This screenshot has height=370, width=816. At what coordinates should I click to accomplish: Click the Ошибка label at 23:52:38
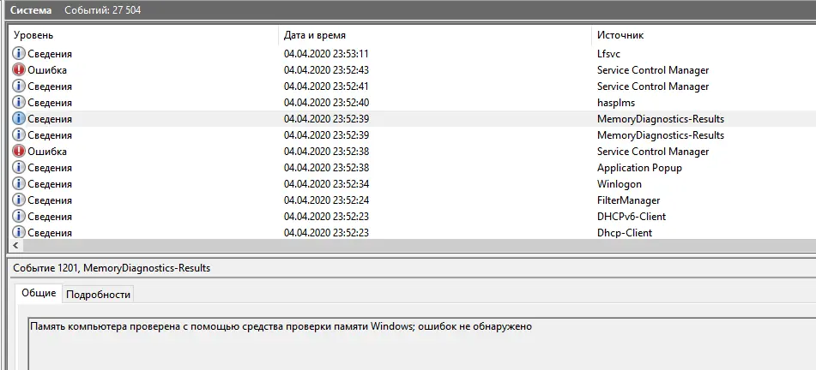[47, 152]
